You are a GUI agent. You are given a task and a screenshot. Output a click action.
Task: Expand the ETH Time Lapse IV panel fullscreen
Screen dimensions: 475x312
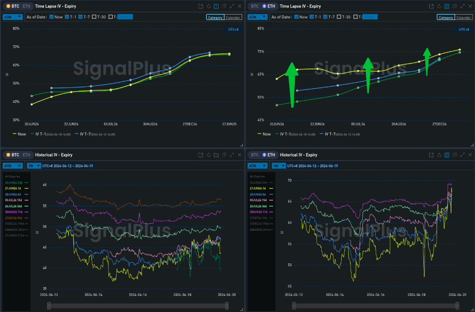(x=462, y=6)
